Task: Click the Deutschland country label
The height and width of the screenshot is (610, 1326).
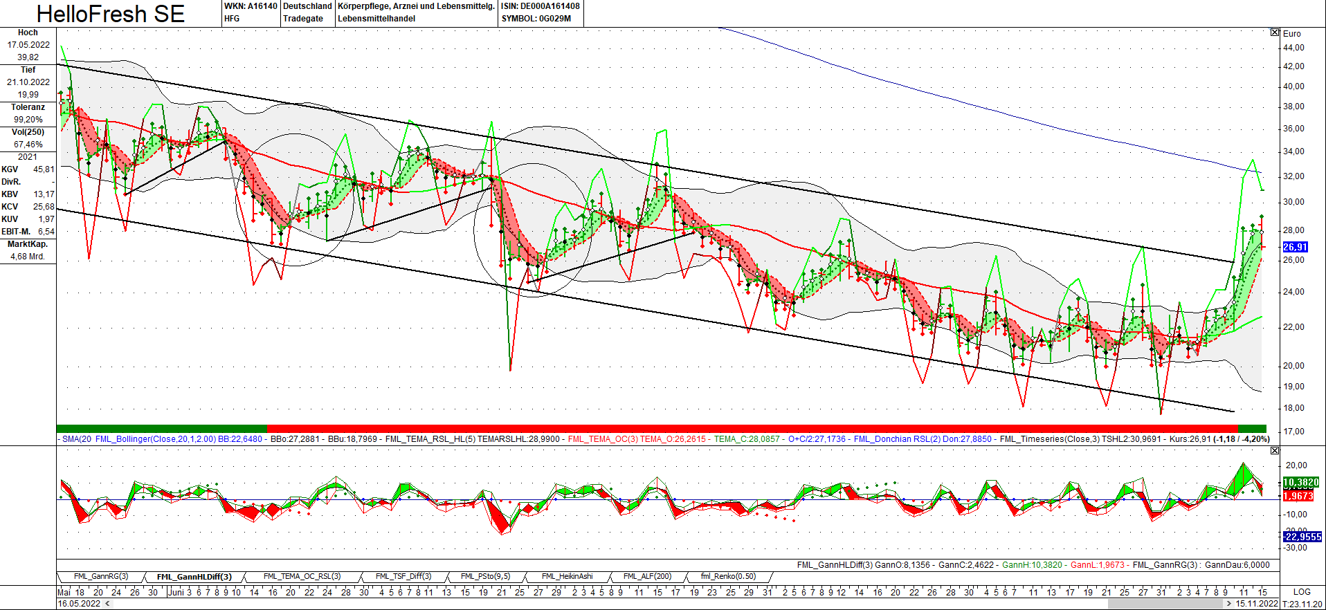Action: [307, 6]
